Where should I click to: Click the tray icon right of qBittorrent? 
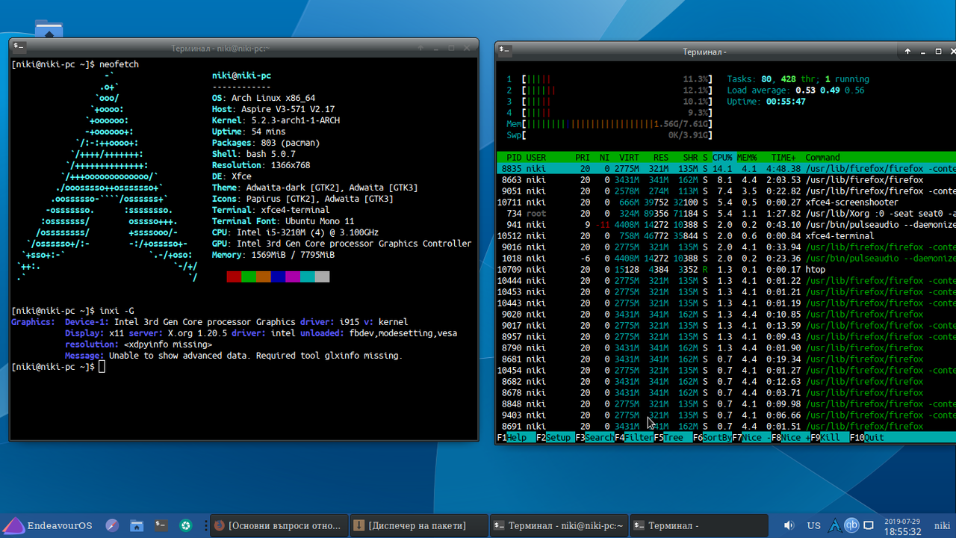pyautogui.click(x=869, y=525)
